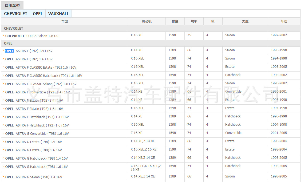
Task: Click Saloon type in ASTRA G Saloon (T98) row
Action: tap(230, 176)
